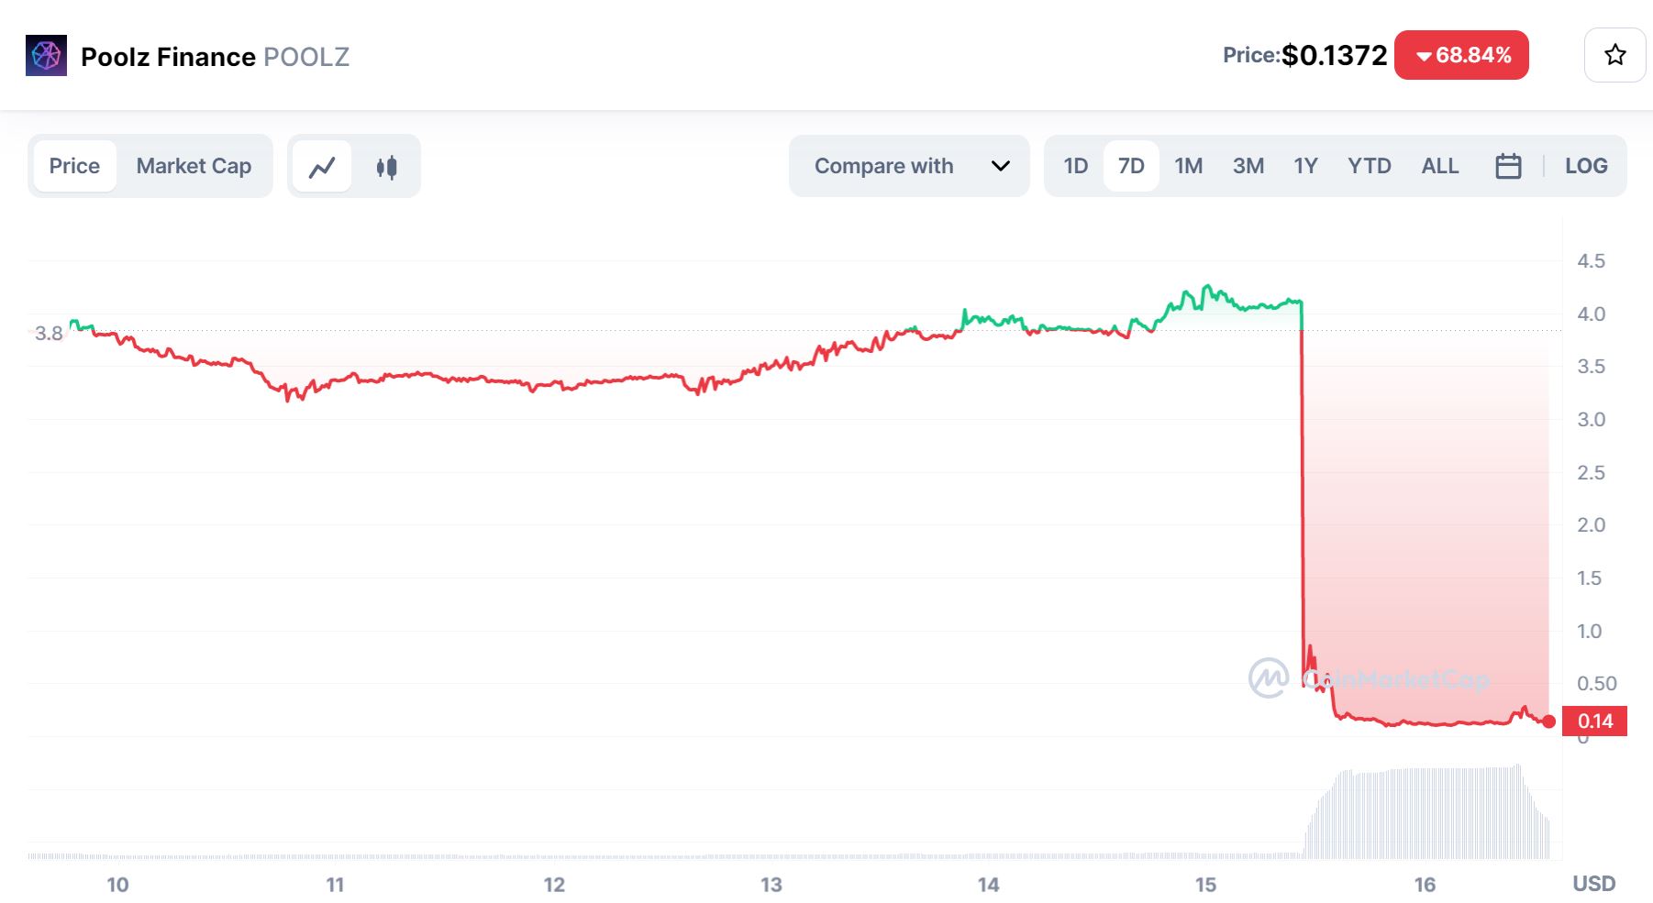Click the 3.8 opening price label
Image resolution: width=1653 pixels, height=903 pixels.
click(49, 334)
